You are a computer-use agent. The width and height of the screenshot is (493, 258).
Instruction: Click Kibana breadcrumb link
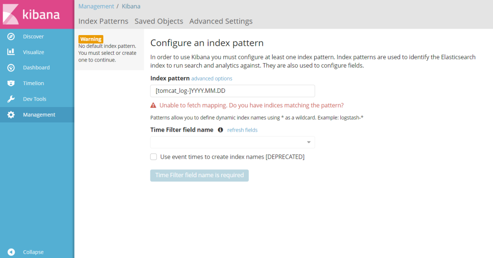coord(131,6)
